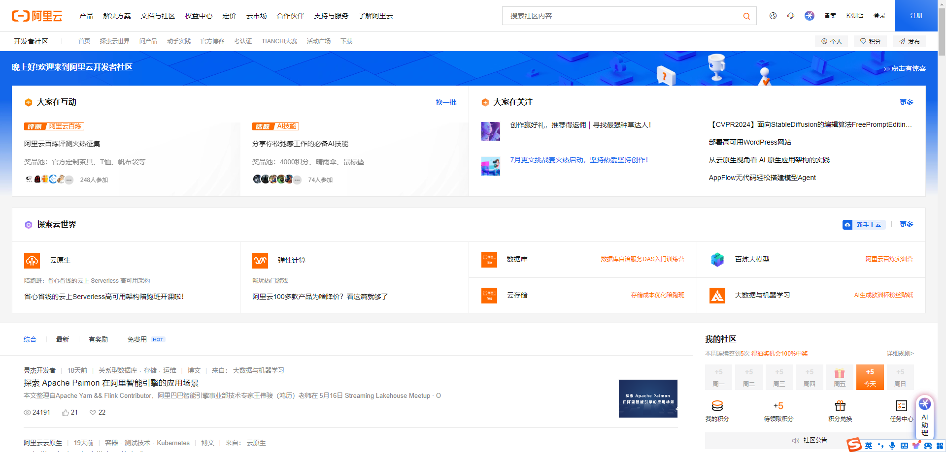Click the 积分 points button
The image size is (946, 452).
coord(871,41)
